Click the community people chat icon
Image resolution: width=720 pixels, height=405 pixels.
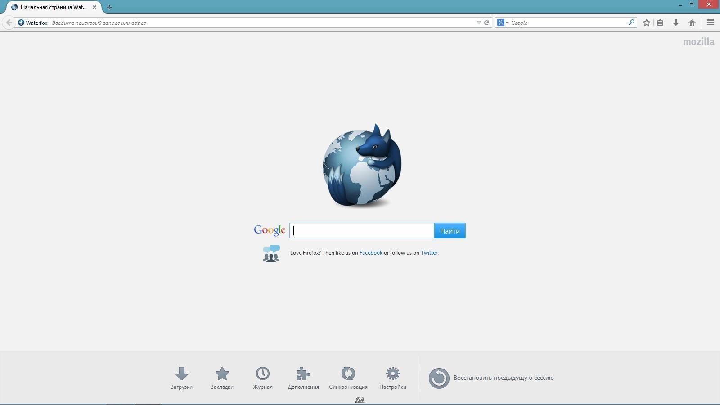pos(271,253)
